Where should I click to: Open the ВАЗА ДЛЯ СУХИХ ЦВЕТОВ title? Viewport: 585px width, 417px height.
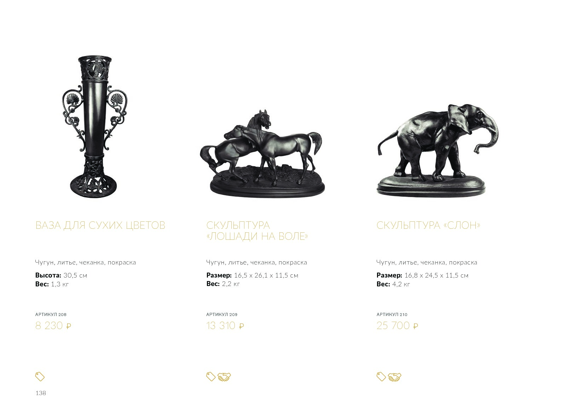coord(100,225)
